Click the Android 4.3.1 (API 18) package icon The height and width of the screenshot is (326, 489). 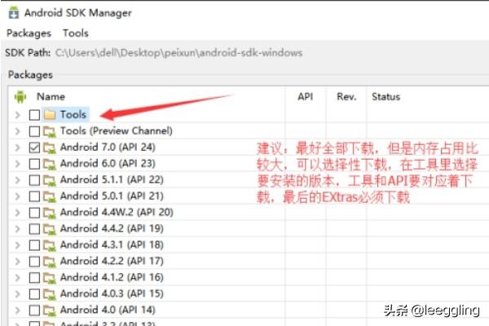pos(50,244)
